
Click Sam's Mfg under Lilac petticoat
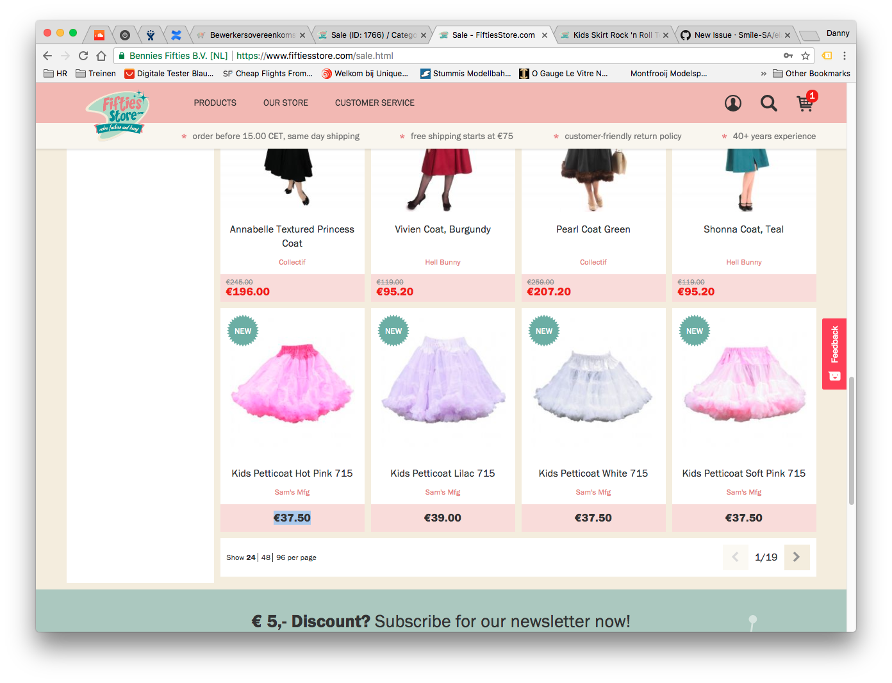443,492
